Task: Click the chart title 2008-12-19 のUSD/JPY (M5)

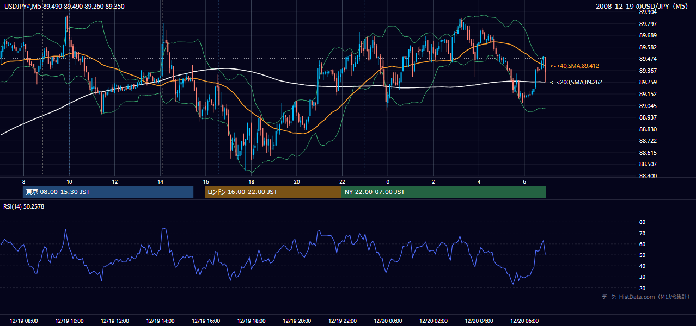Action: click(643, 6)
